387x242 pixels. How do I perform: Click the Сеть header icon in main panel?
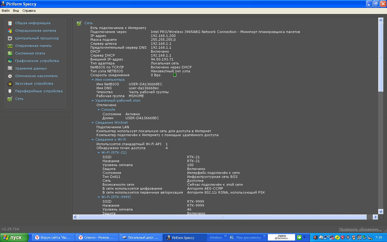coord(79,23)
